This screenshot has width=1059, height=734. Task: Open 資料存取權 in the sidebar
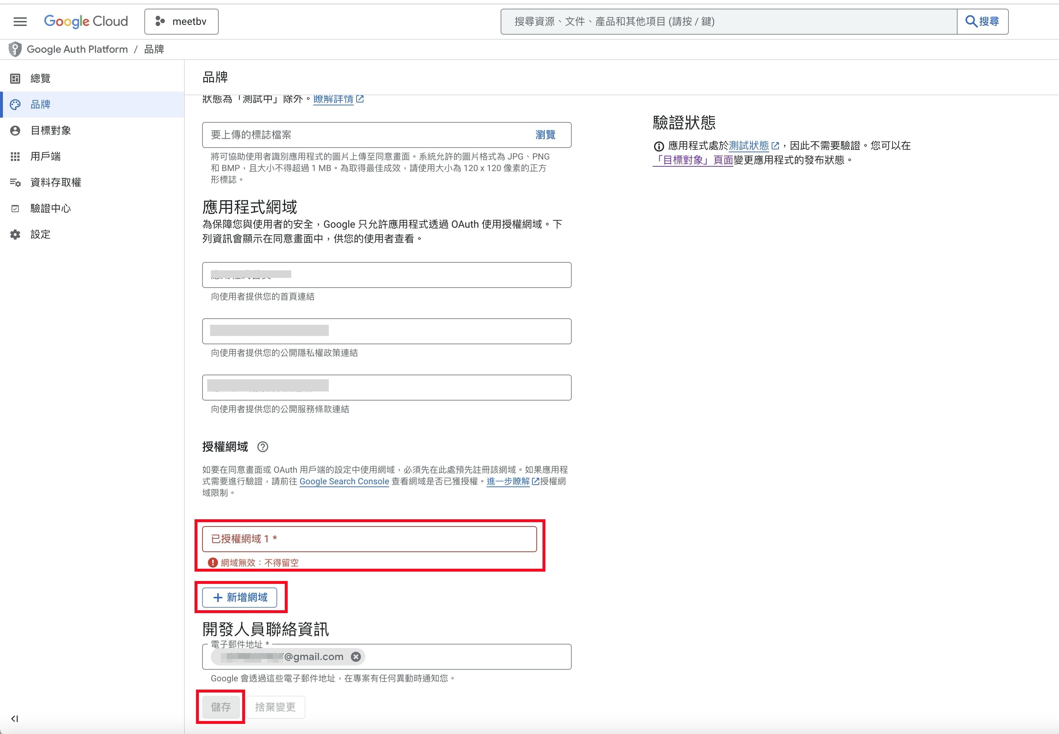92,183
